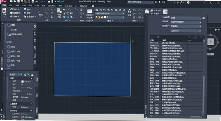This screenshot has width=221, height=121.
Task: Click the 空间 (Space) ribbon button
Action: coord(27,9)
